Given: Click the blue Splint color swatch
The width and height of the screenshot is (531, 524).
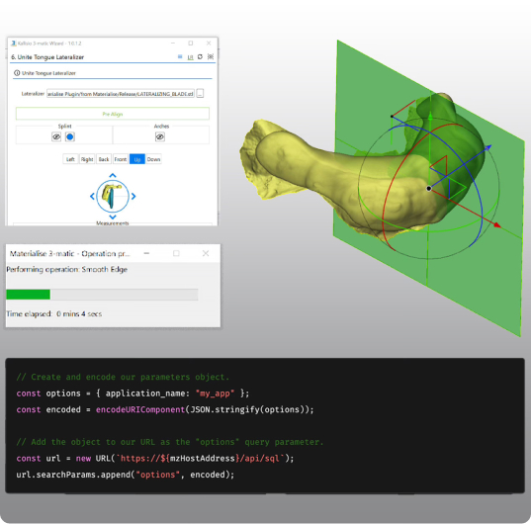Looking at the screenshot, I should coord(70,136).
